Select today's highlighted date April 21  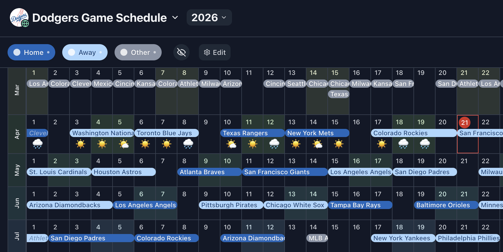pyautogui.click(x=465, y=123)
